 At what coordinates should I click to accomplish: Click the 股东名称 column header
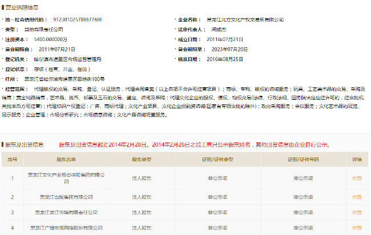(x=66, y=160)
